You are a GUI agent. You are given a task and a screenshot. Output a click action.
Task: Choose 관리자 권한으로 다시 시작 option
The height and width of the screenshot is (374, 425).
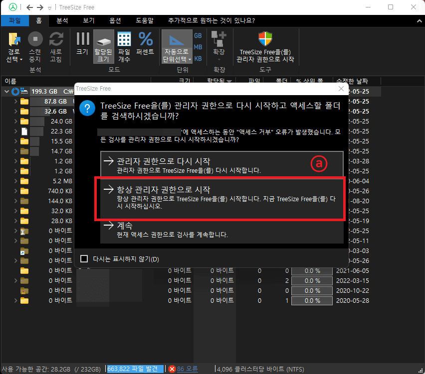coord(221,164)
